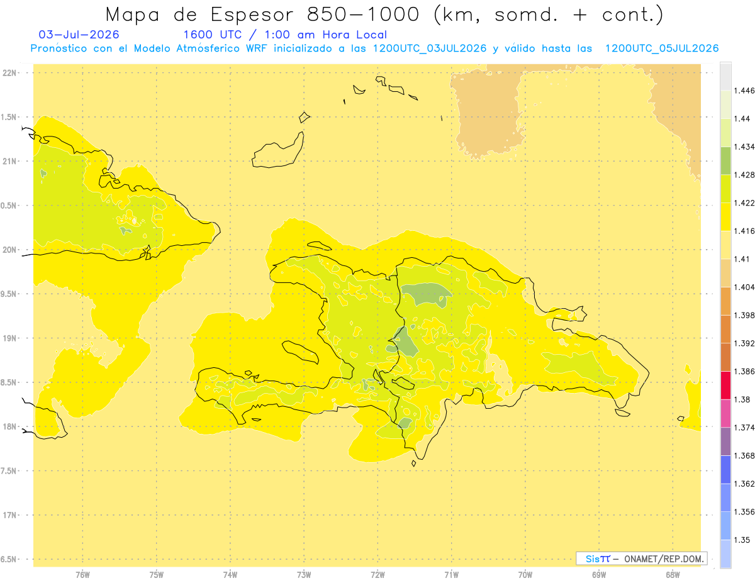Click the legend value 1.428
Screen dimensions: 755x583
[744, 175]
